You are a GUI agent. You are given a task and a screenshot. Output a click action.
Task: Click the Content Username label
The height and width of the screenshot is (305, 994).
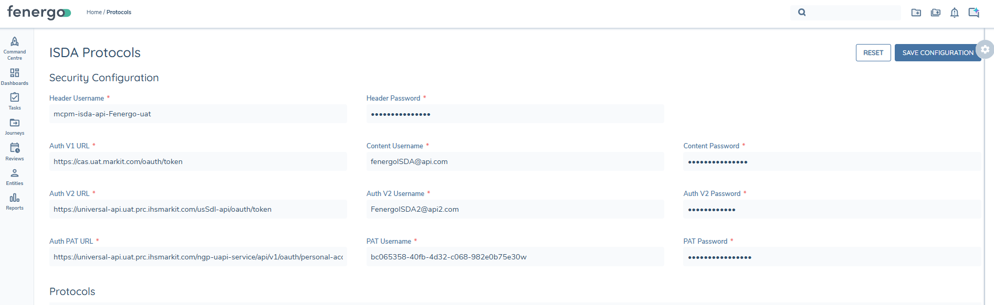point(395,146)
